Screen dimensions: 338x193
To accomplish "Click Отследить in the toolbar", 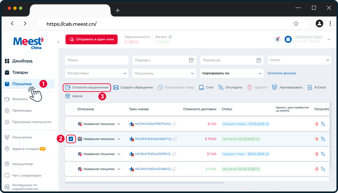I will coord(230,88).
